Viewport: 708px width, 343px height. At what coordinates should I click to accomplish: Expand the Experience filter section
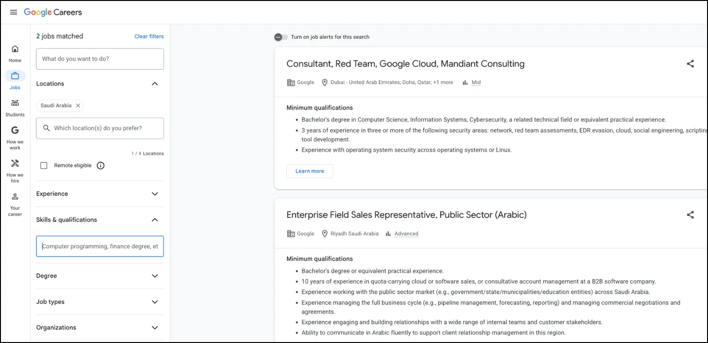tap(155, 194)
